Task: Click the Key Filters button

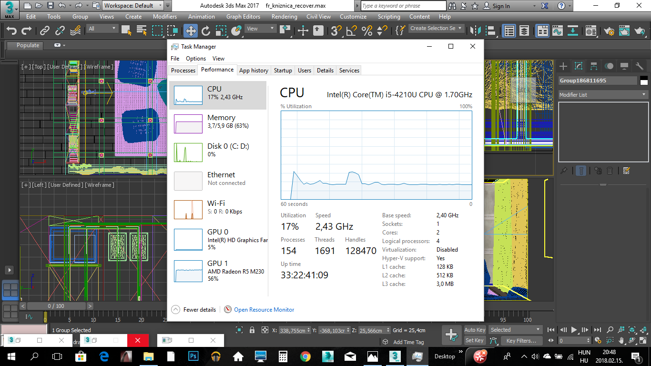Action: (521, 340)
